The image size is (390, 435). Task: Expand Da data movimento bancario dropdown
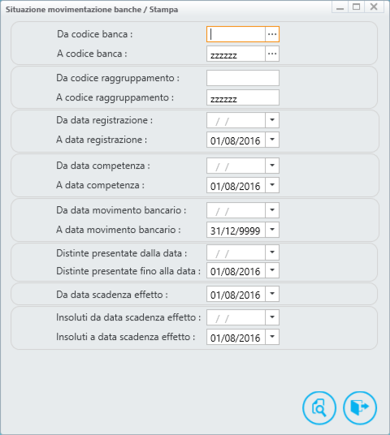pos(272,210)
